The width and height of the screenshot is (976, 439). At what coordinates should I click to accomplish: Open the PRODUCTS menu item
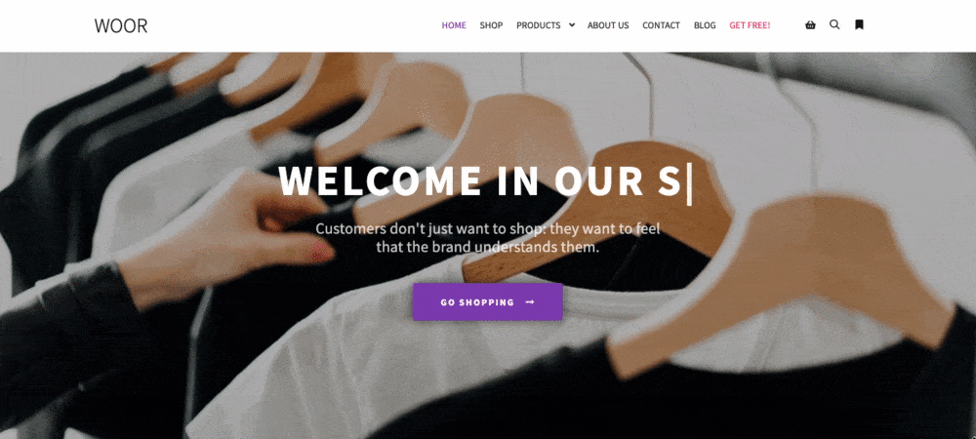[539, 25]
